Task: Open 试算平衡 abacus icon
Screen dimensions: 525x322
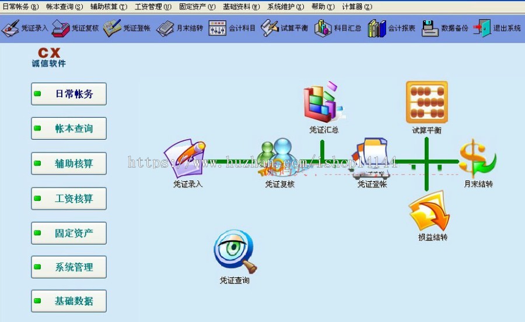Action: (427, 102)
